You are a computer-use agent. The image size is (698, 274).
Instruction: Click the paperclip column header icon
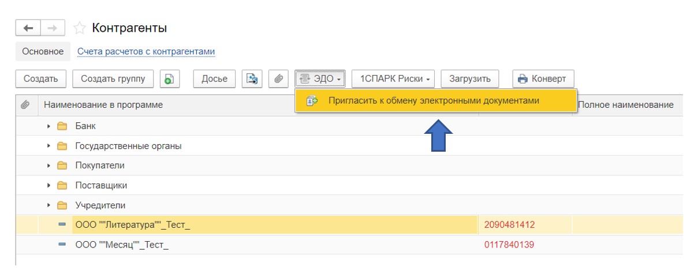(x=25, y=105)
